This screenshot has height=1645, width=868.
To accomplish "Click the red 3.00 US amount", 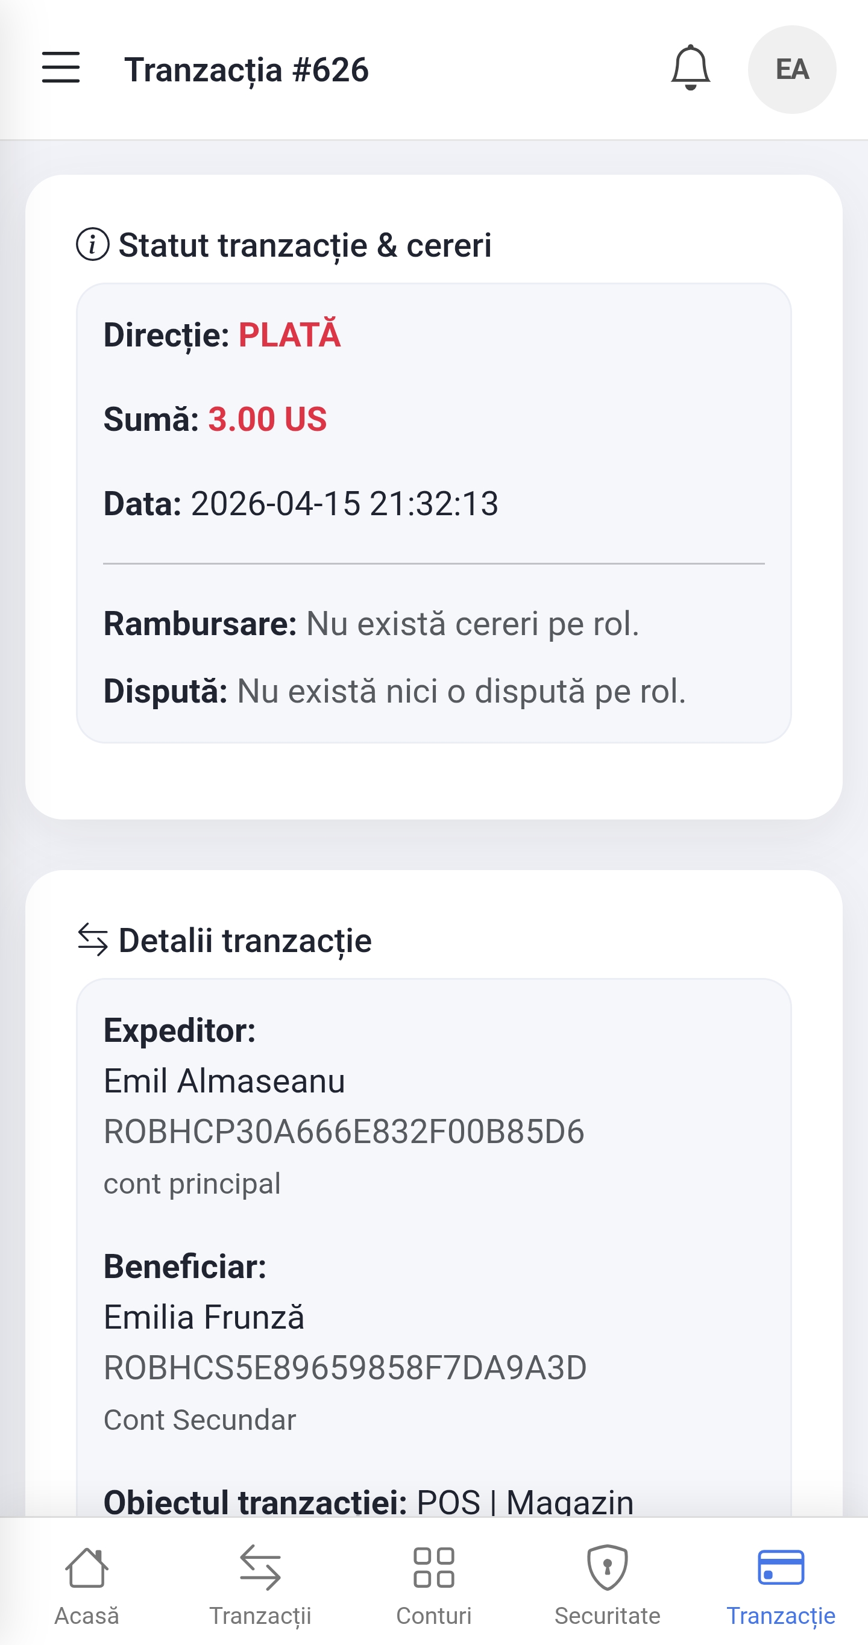I will 267,419.
